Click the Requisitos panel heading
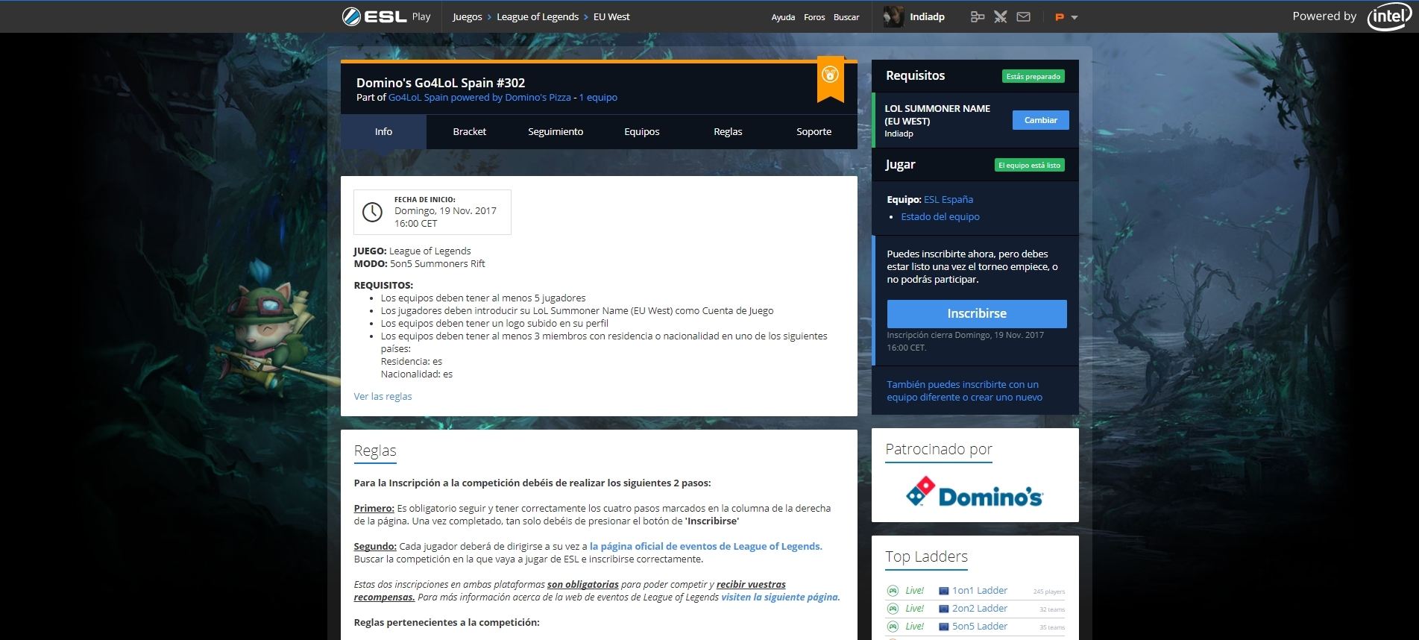 (915, 75)
